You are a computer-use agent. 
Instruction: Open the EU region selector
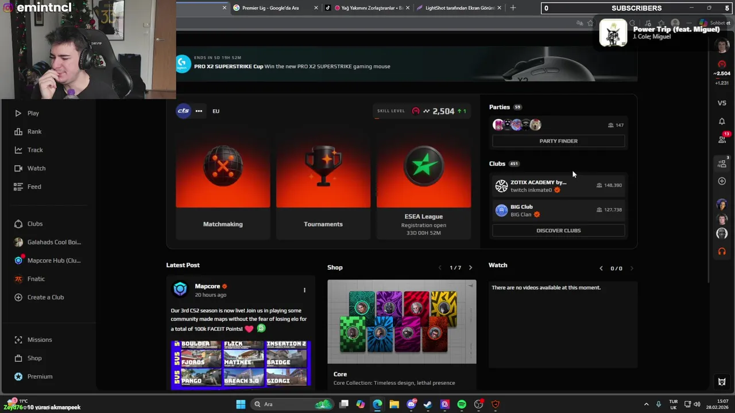216,111
